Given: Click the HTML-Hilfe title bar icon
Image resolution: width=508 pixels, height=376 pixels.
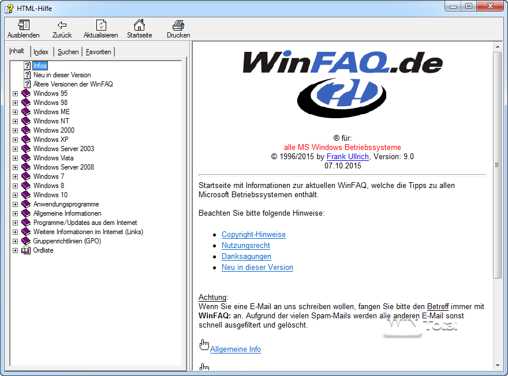Looking at the screenshot, I should coord(9,9).
